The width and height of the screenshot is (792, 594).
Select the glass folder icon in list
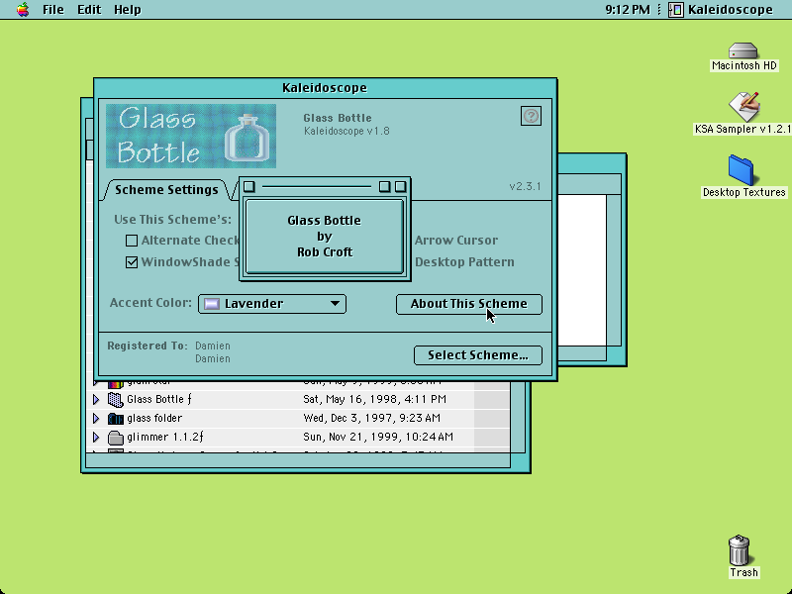pyautogui.click(x=116, y=418)
